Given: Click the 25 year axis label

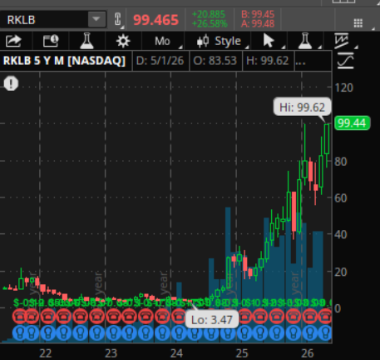Looking at the screenshot, I should 242,353.
